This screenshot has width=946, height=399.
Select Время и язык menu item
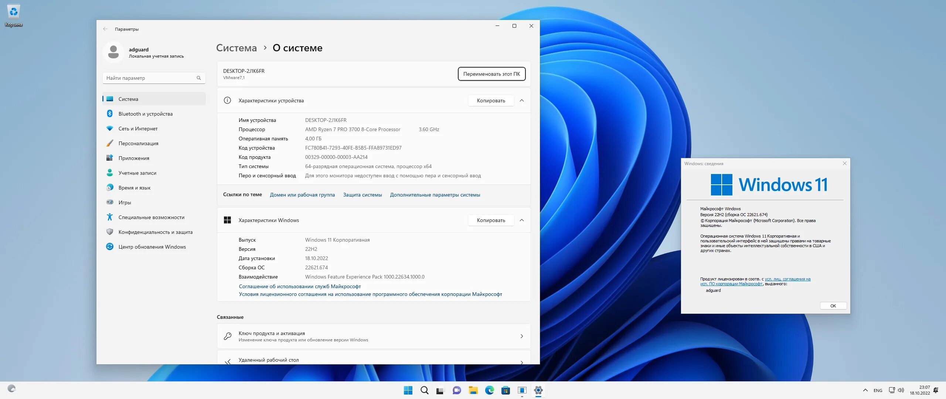134,188
